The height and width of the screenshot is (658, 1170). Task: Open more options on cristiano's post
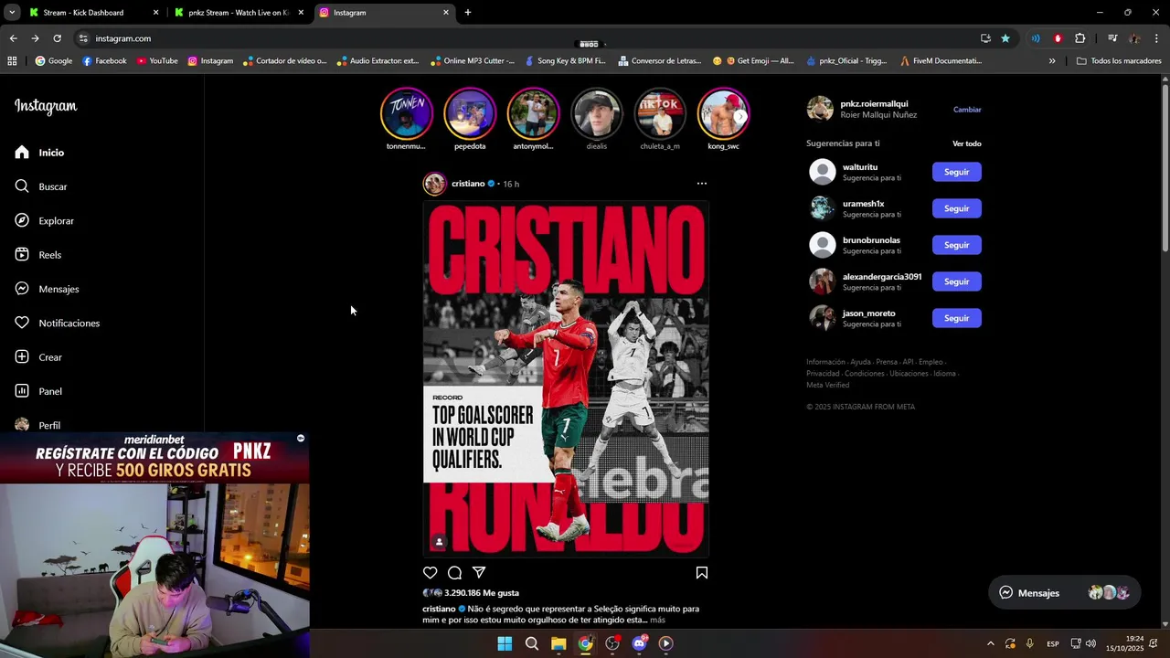click(x=702, y=184)
